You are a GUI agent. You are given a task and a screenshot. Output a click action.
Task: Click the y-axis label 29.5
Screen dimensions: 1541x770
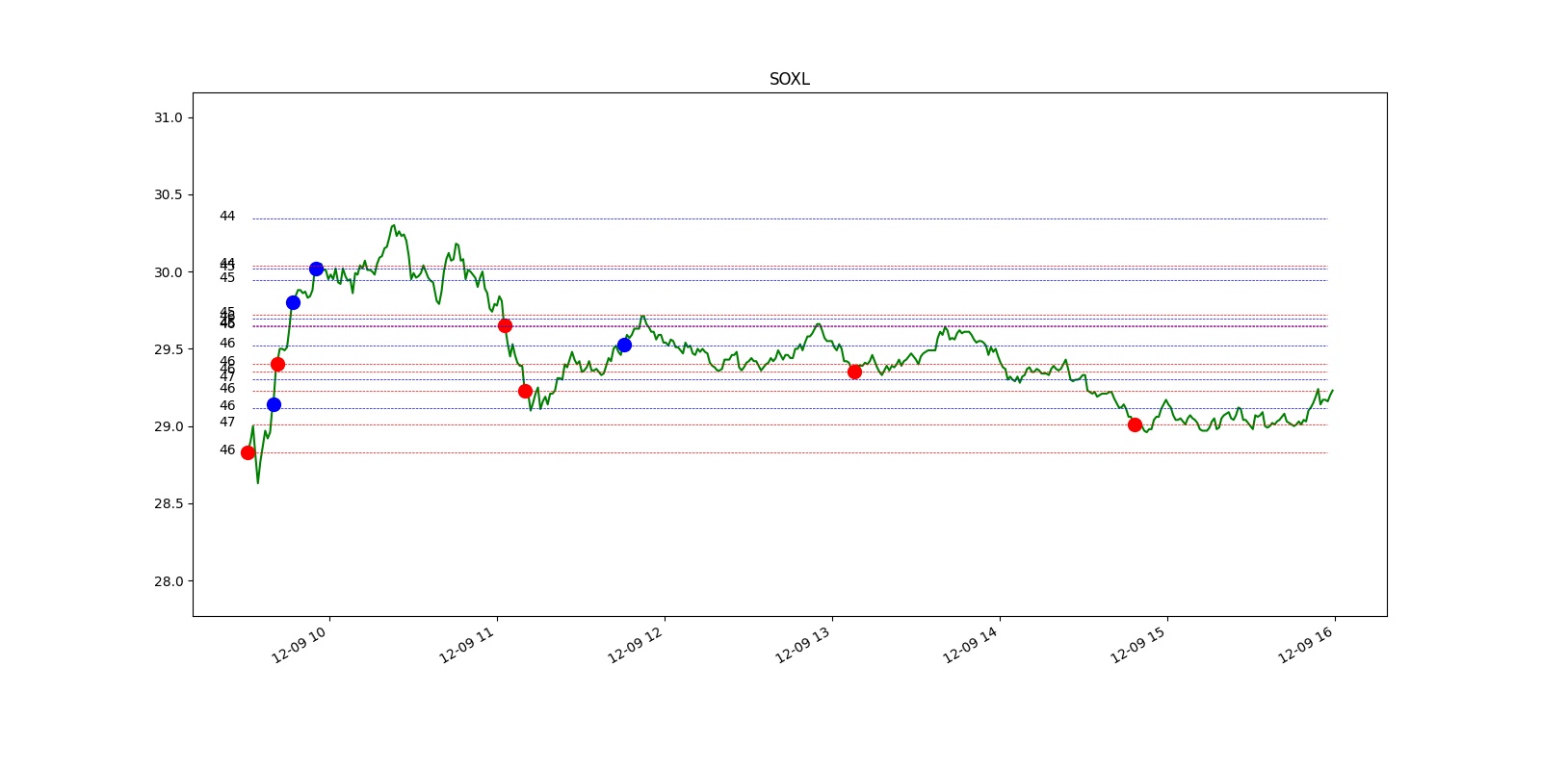tap(168, 349)
